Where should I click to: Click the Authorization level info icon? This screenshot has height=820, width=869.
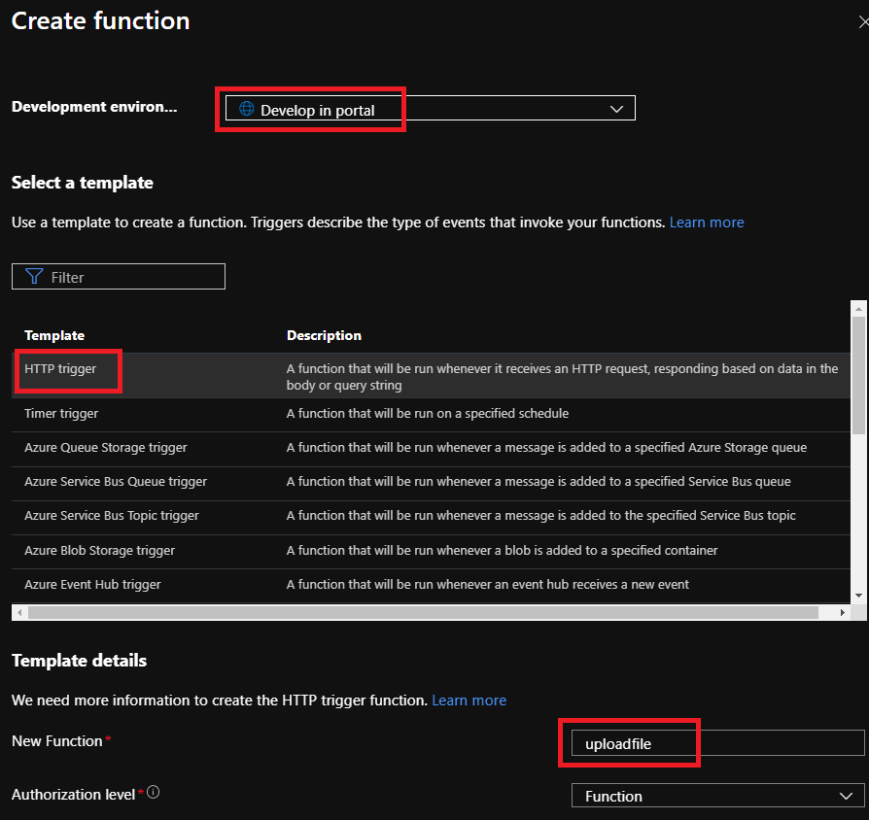(153, 792)
